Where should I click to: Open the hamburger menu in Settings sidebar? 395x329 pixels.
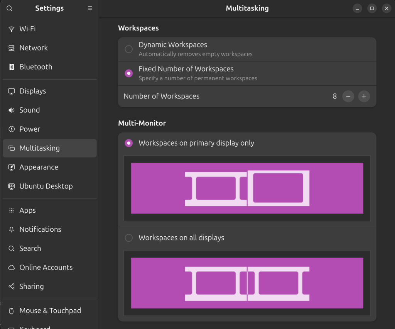(x=90, y=8)
